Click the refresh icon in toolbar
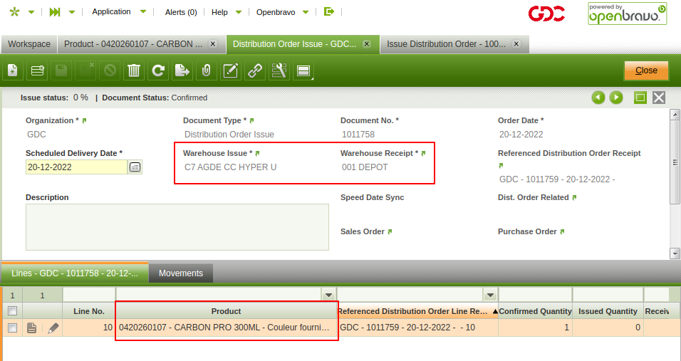Screen dimensions: 681x361 tap(158, 70)
